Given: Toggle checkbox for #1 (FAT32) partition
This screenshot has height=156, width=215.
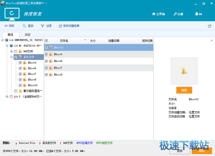Looking at the screenshot, I should point(11,46).
